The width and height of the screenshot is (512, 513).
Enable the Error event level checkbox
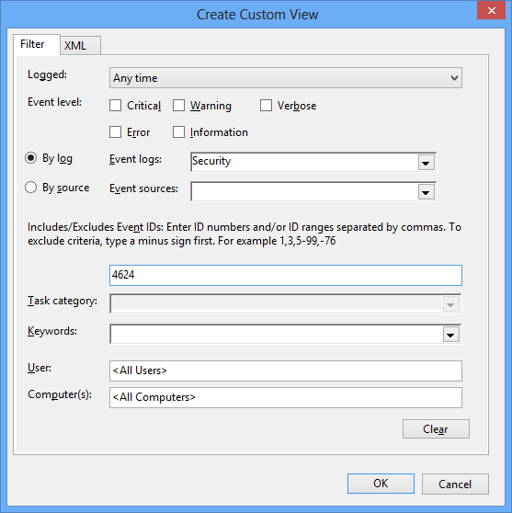115,132
